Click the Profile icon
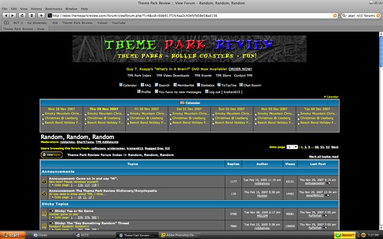The image size is (383, 239). point(139,91)
